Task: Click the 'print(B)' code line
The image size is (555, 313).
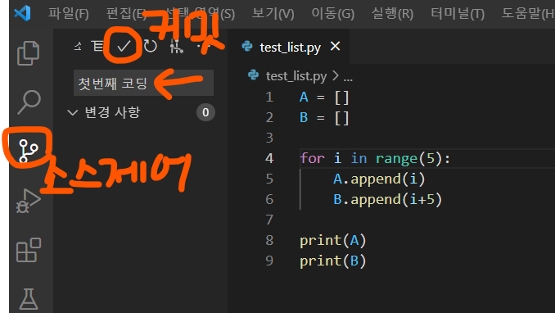Action: [332, 261]
